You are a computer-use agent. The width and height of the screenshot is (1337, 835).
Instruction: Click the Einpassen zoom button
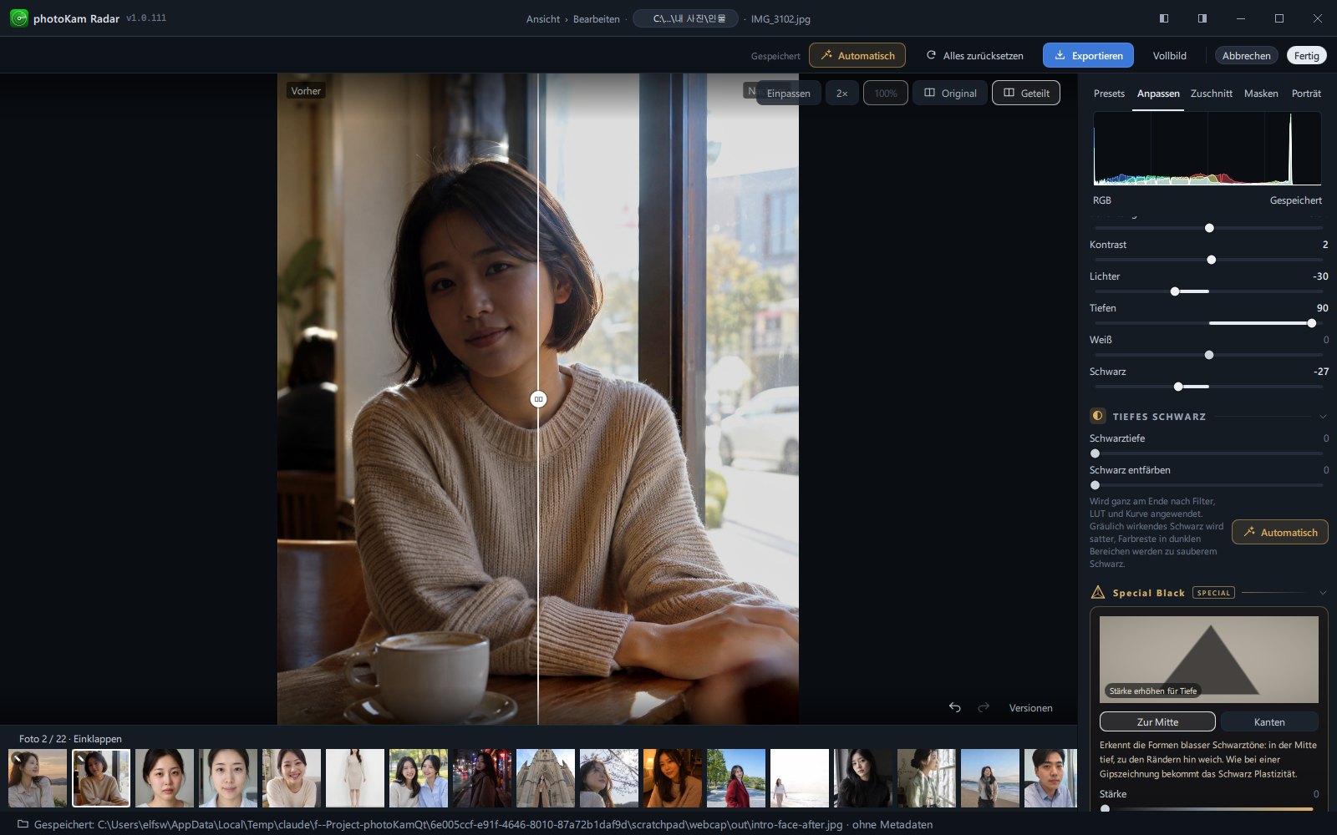(788, 93)
